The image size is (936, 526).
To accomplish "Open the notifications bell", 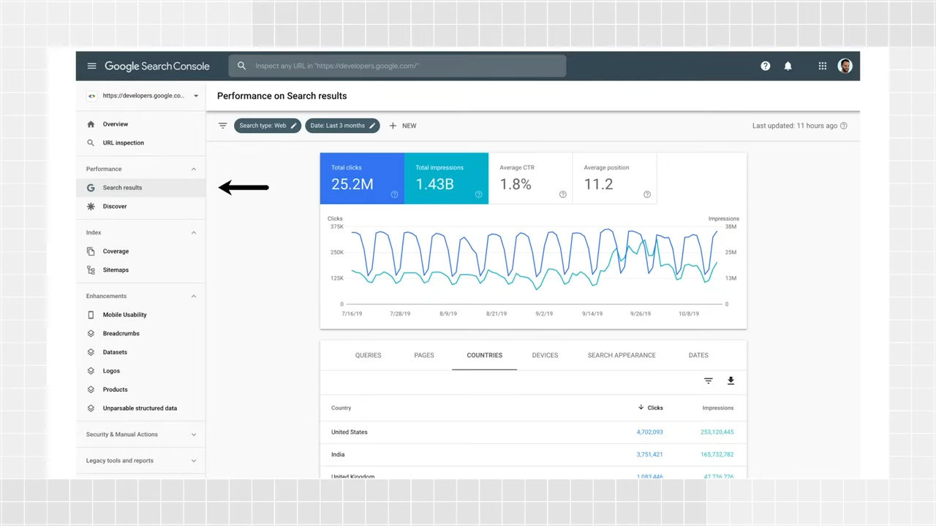I will 788,66.
